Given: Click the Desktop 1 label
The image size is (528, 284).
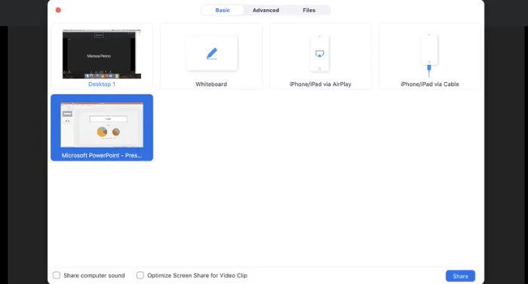Looking at the screenshot, I should click(x=102, y=84).
